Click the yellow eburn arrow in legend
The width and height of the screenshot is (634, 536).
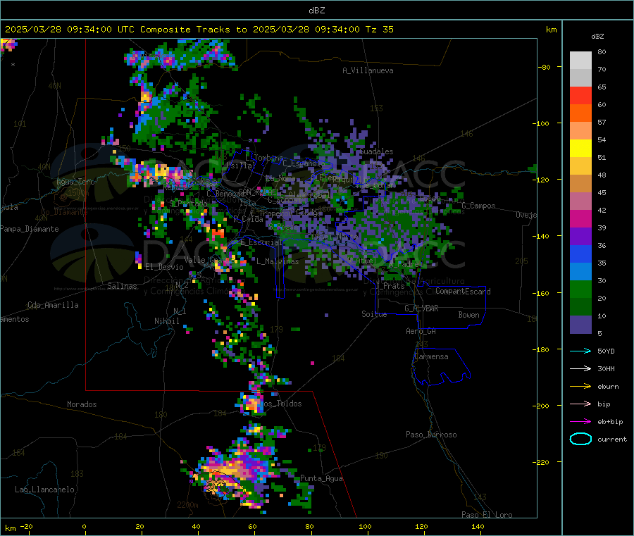point(580,387)
